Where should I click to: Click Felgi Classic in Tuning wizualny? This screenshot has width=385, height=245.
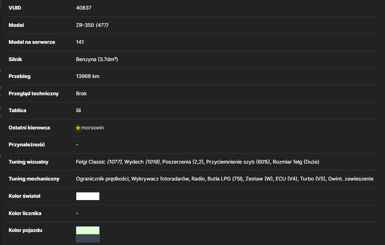[90, 162]
